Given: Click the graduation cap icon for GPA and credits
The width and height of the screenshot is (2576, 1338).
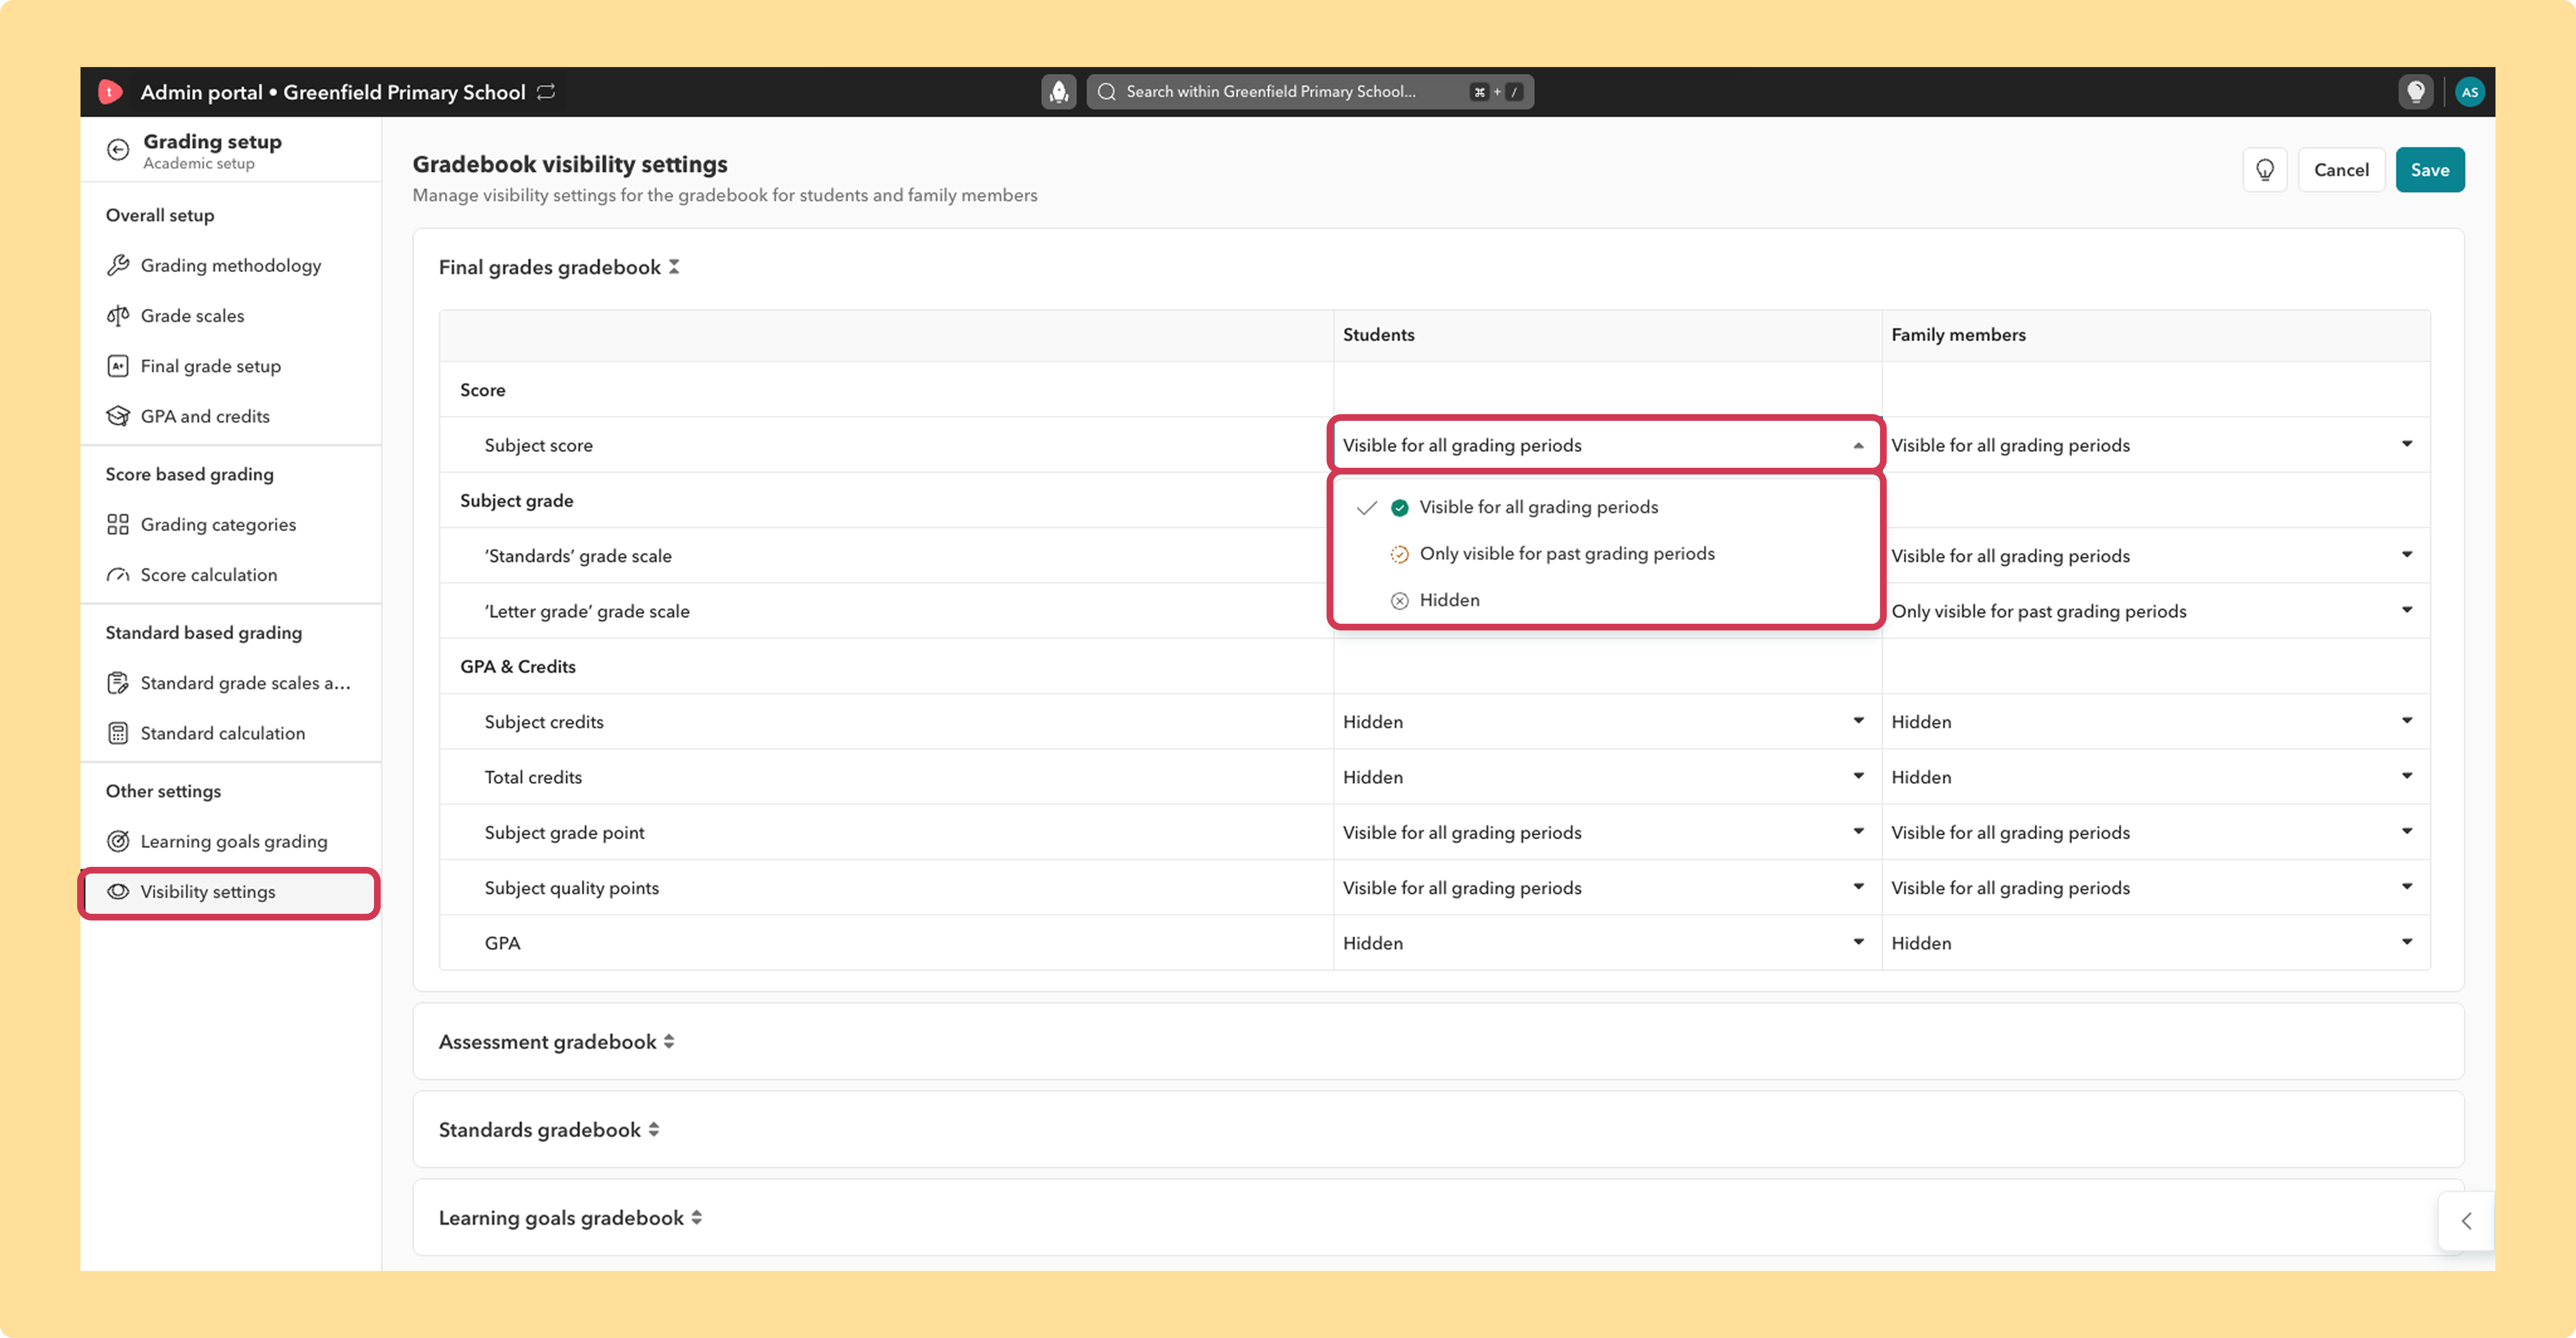Looking at the screenshot, I should [x=118, y=416].
